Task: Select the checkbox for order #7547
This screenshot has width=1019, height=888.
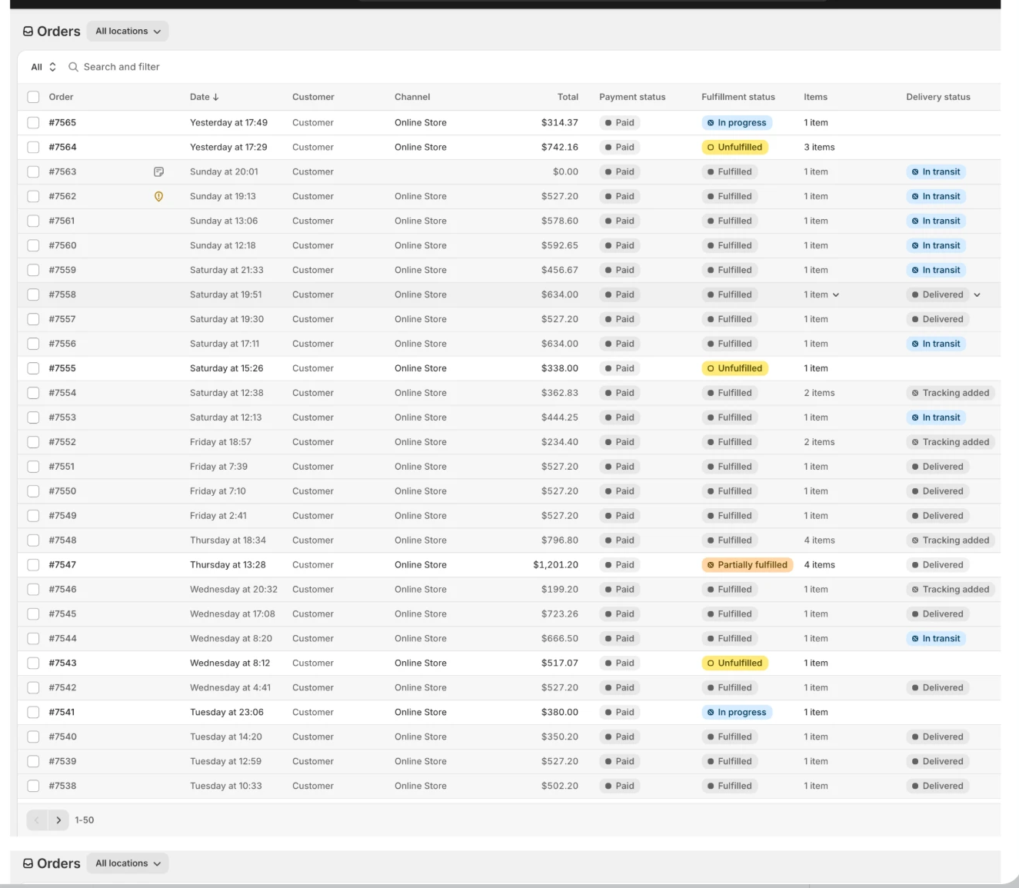Action: [x=33, y=565]
